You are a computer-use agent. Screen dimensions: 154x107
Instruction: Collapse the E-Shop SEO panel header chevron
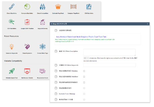coord(148,24)
